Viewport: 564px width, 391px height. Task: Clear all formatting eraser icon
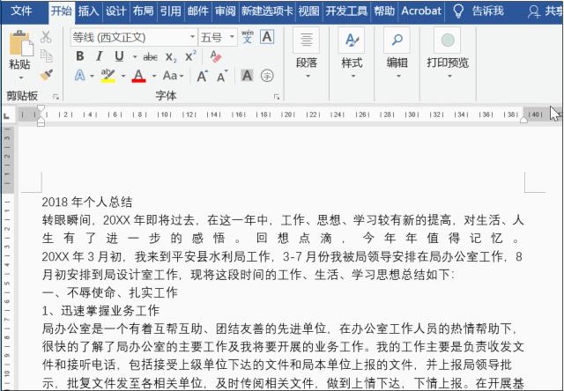coord(215,56)
